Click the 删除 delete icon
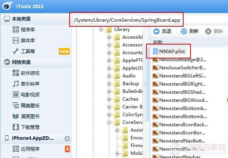 [x=208, y=31]
